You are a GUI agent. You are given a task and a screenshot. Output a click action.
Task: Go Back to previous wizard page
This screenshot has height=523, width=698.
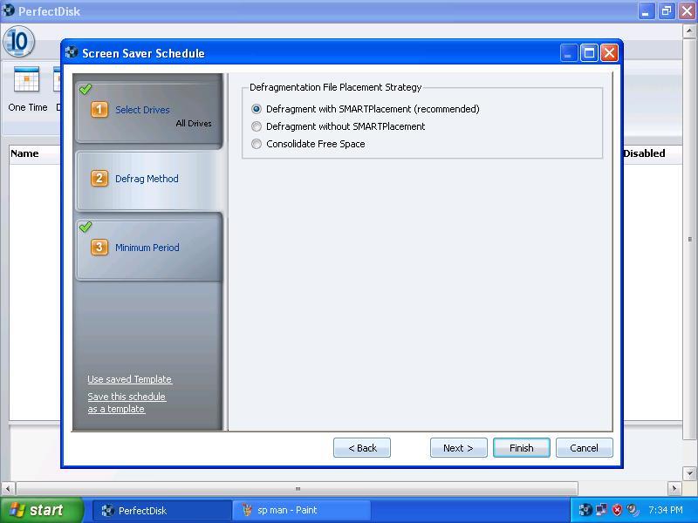coord(362,448)
